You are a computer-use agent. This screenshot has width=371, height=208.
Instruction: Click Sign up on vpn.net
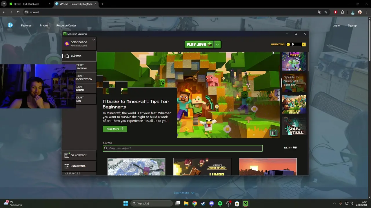pos(352,25)
